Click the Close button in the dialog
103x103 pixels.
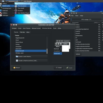tap(58, 68)
